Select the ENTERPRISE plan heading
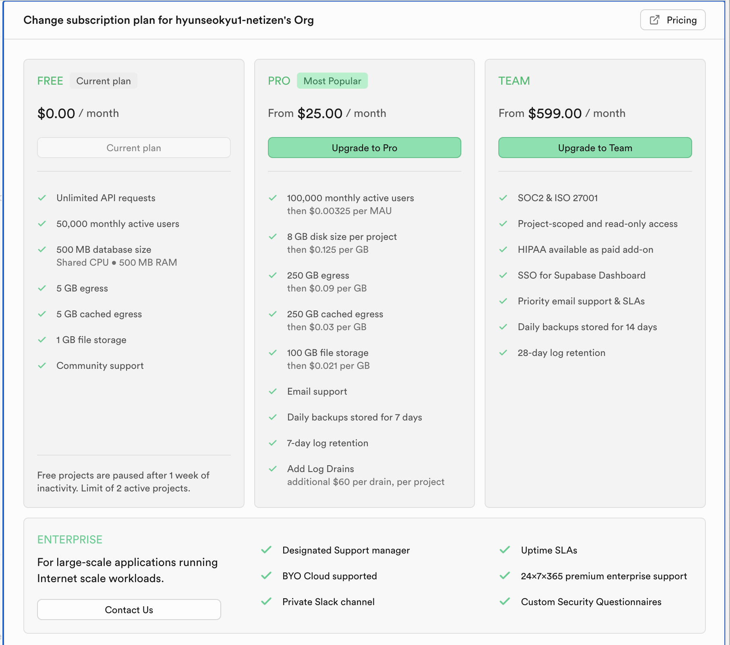Image resolution: width=730 pixels, height=645 pixels. tap(70, 539)
